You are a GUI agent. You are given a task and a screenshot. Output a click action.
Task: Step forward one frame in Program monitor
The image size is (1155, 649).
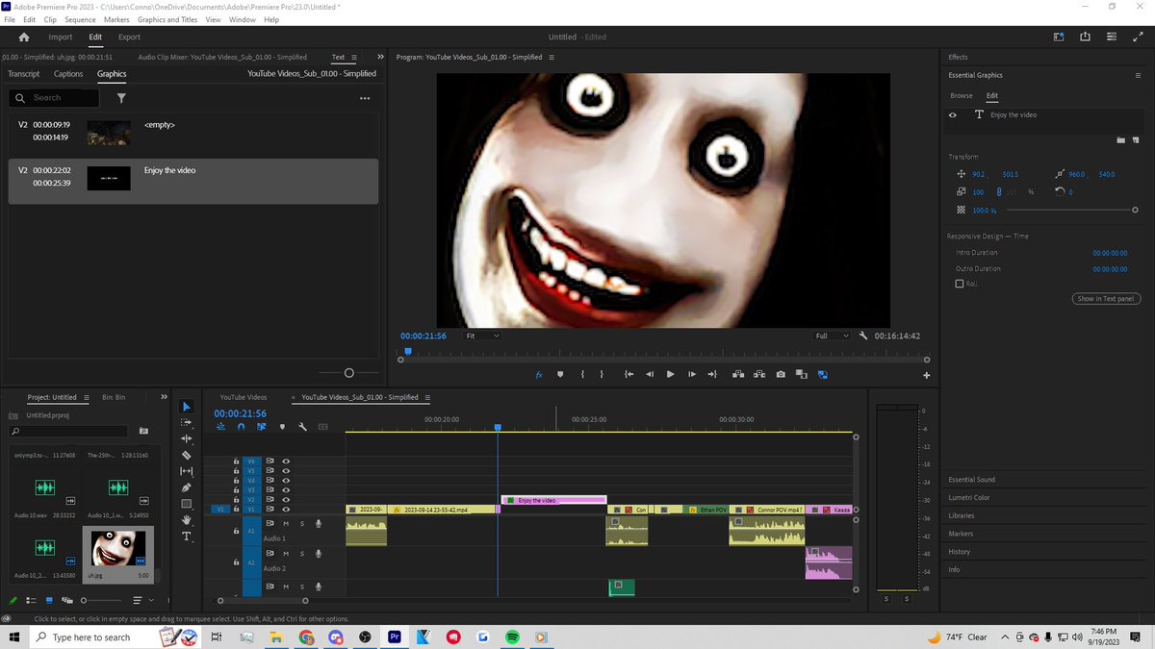(692, 374)
